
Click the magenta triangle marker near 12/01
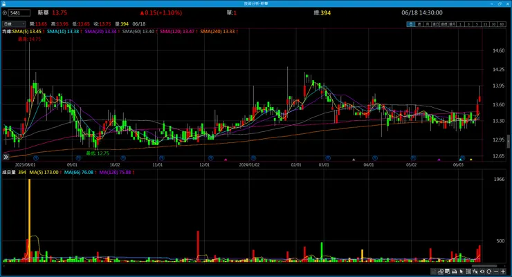[x=226, y=160]
